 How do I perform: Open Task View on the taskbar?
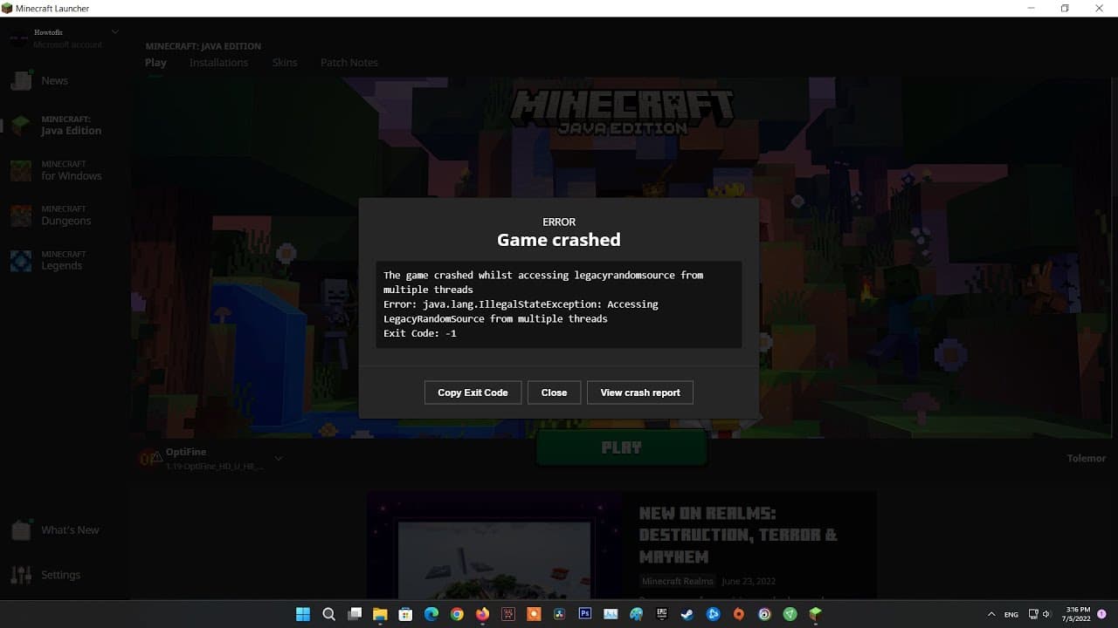coord(355,614)
